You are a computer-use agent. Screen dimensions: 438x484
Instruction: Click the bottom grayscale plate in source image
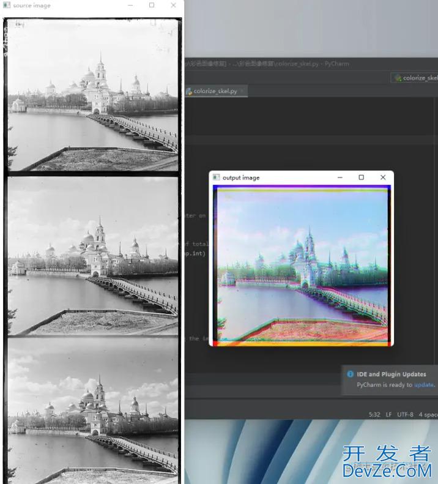coord(92,411)
